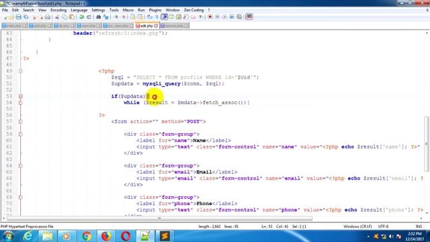
Task: Toggle INS mode in status bar
Action: pyautogui.click(x=419, y=227)
